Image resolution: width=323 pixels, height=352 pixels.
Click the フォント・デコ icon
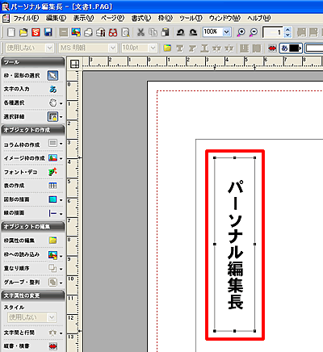click(52, 172)
